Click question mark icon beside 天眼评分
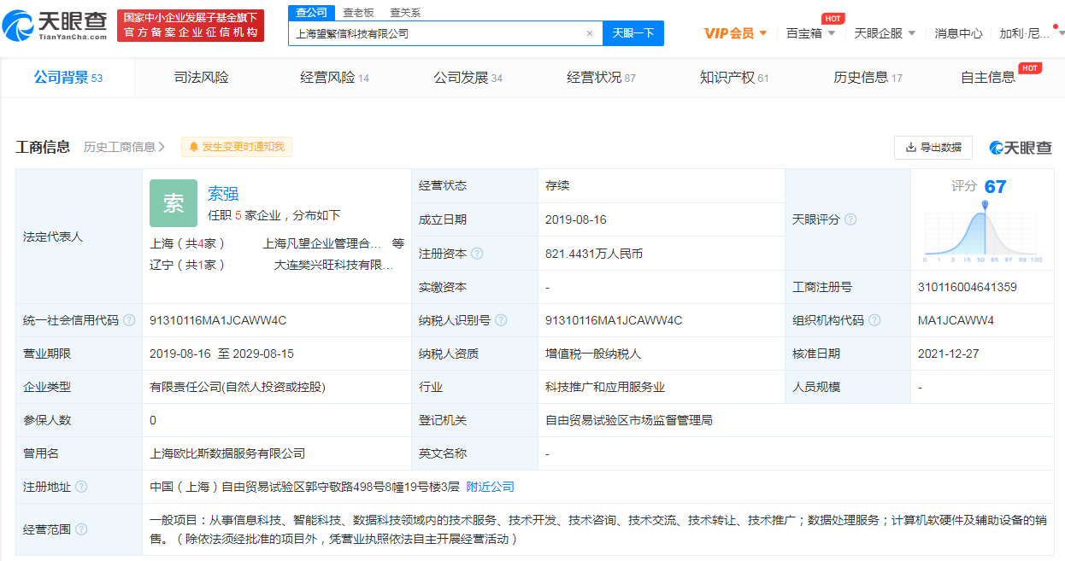Image resolution: width=1065 pixels, height=561 pixels. click(850, 219)
